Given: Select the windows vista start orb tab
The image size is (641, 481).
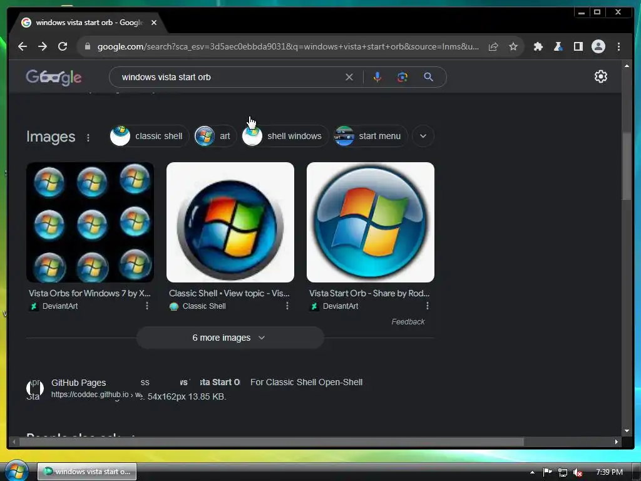Looking at the screenshot, I should pyautogui.click(x=89, y=23).
